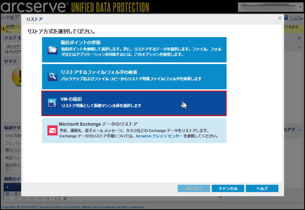Click the キャンセル button
Image resolution: width=305 pixels, height=210 pixels.
point(228,188)
